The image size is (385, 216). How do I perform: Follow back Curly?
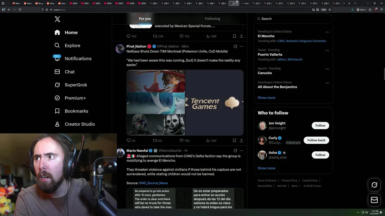click(316, 140)
